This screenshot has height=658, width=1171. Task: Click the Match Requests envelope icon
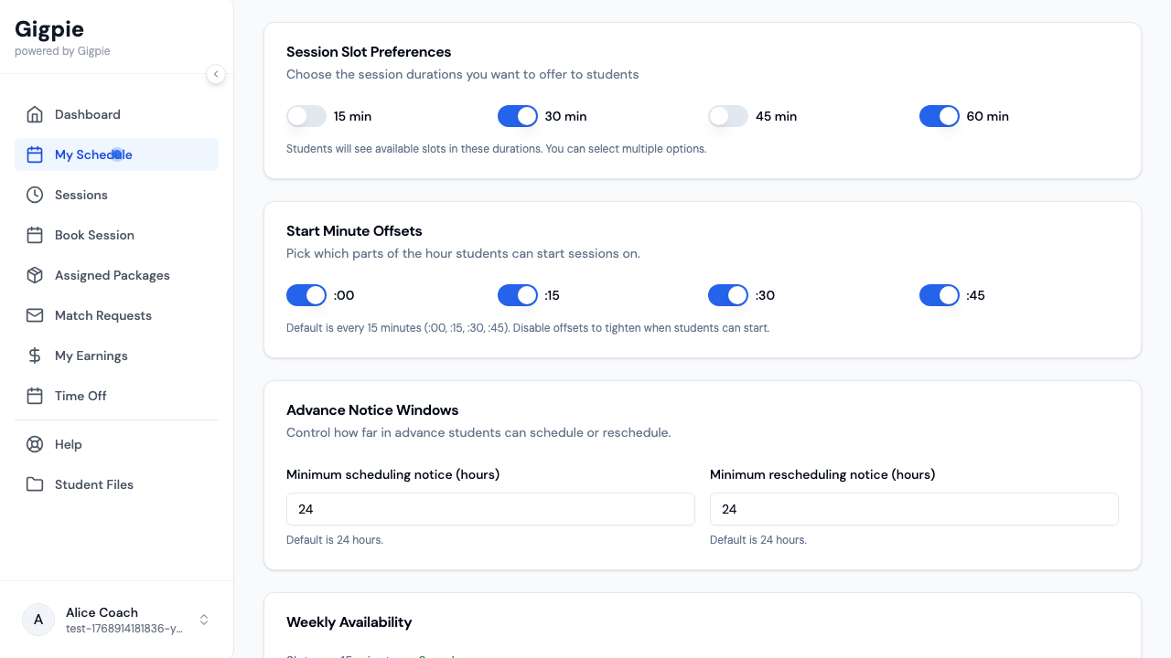click(35, 315)
